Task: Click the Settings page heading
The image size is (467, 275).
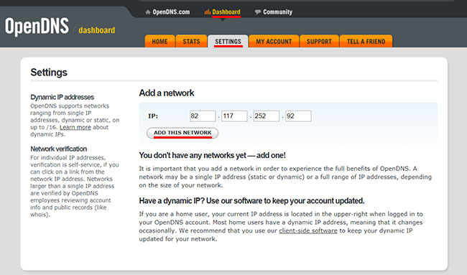Action: pos(49,73)
